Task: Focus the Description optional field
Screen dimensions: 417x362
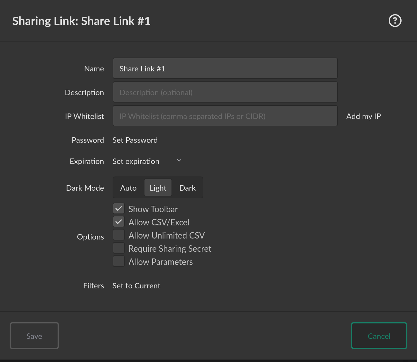Action: click(x=225, y=92)
